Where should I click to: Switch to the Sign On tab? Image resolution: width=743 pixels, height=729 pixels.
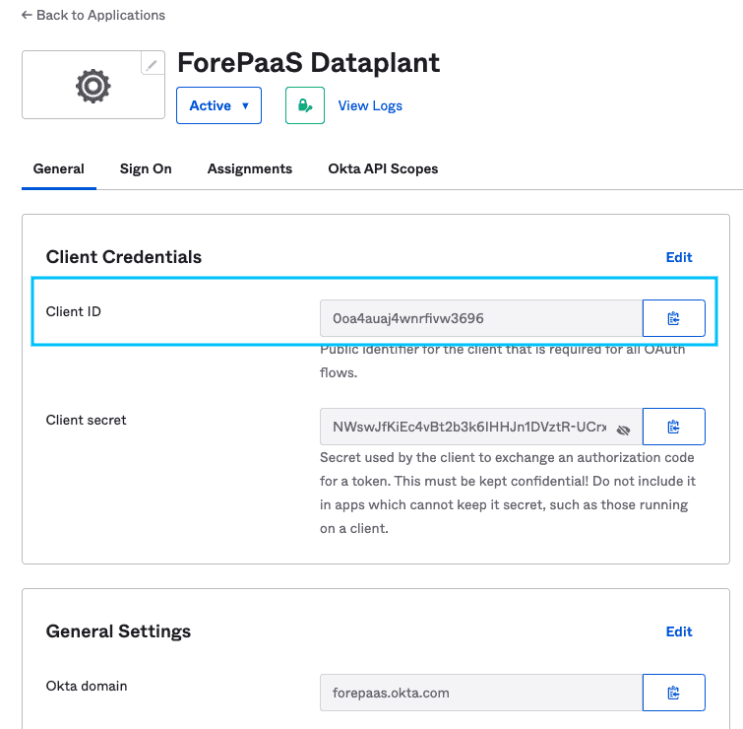pos(146,168)
